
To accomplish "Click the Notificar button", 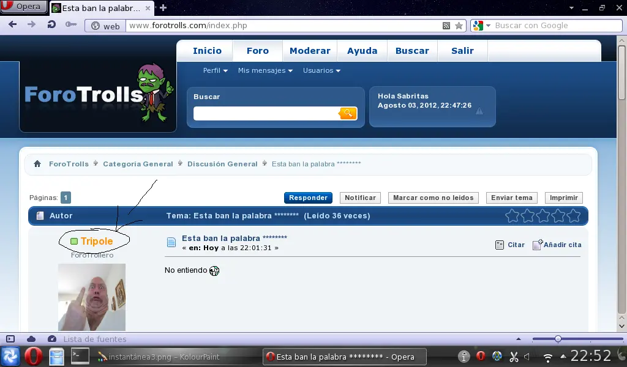I will (360, 198).
